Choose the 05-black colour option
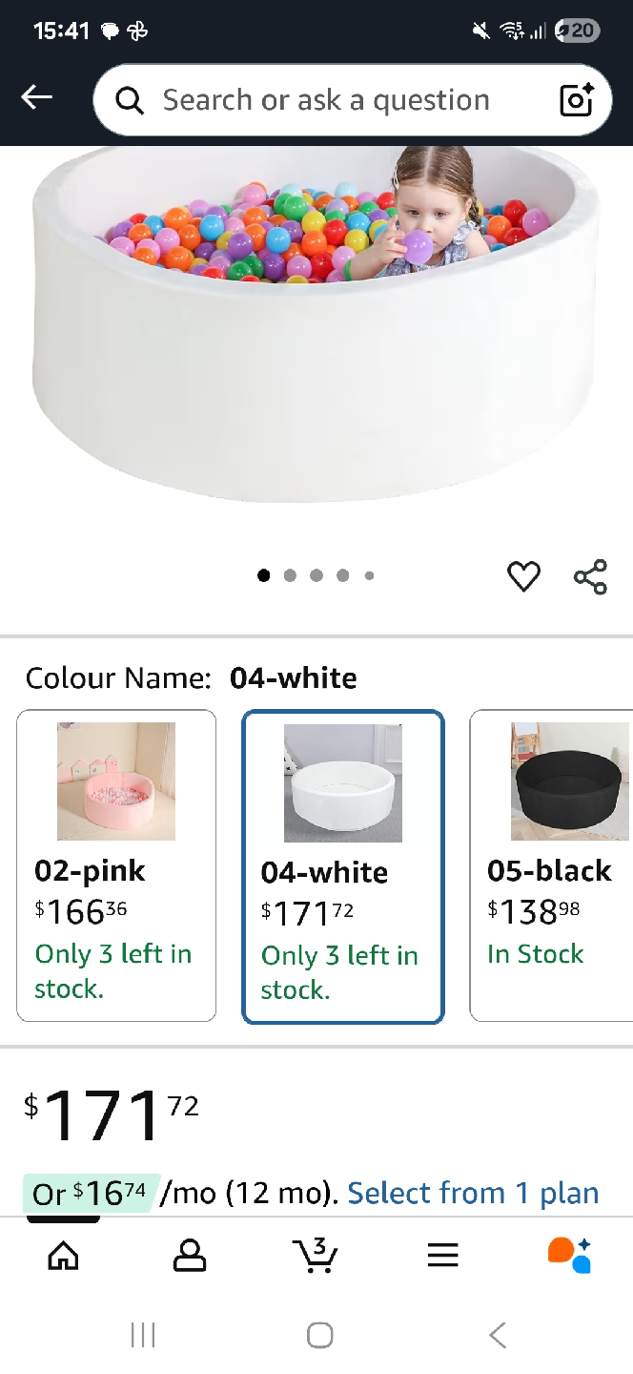The height and width of the screenshot is (1374, 633). 553,865
